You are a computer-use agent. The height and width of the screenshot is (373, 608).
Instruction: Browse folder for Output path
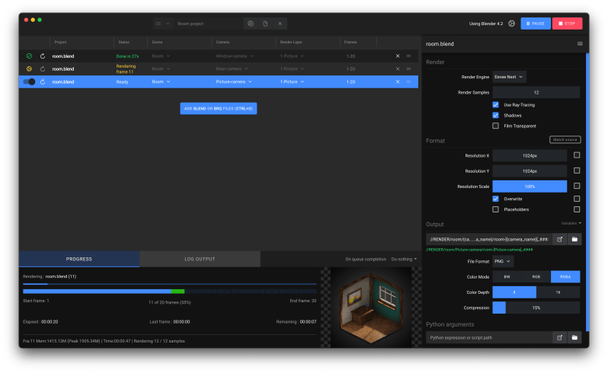coord(574,239)
